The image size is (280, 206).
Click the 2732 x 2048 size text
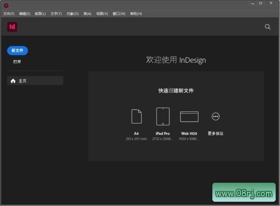[x=163, y=139]
